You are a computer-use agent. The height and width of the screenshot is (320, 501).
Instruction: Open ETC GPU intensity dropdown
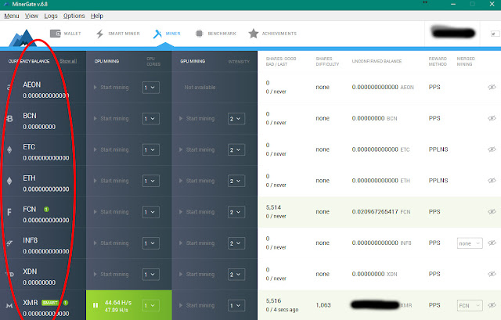(236, 149)
